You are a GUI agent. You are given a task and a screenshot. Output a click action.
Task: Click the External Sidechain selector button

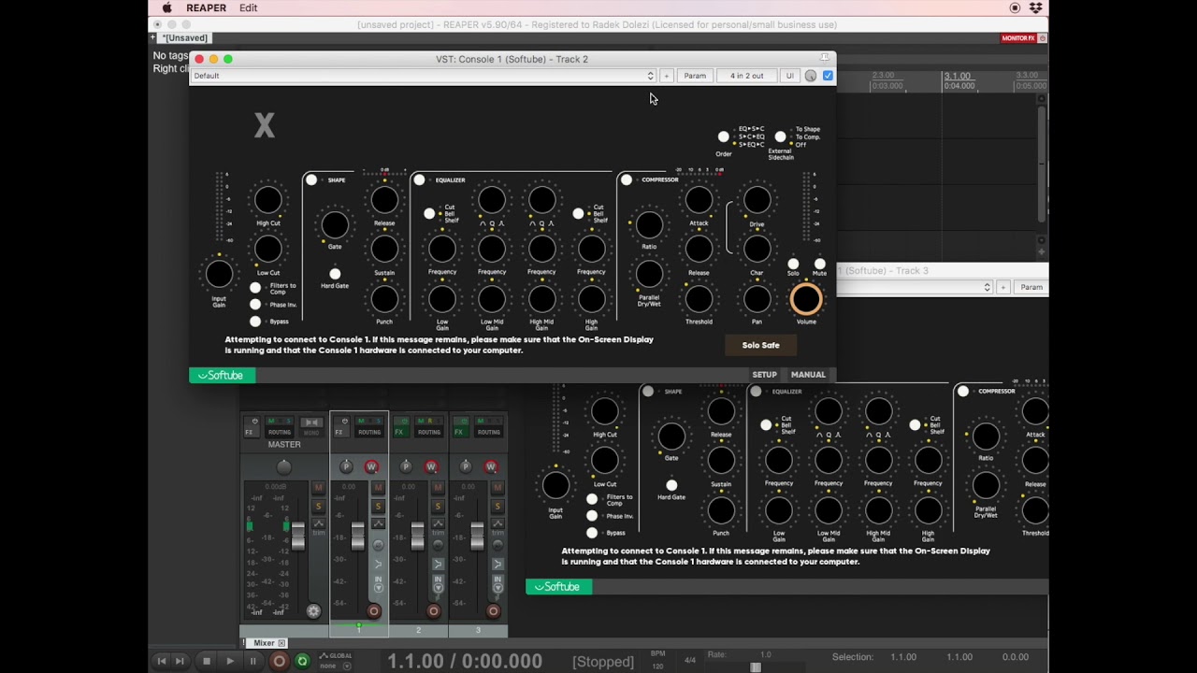[780, 136]
